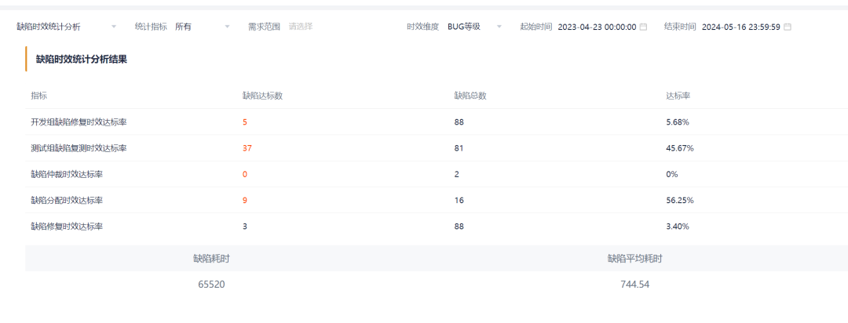This screenshot has width=848, height=323.
Task: Click the 缺陷平均耗时 header
Action: click(635, 259)
